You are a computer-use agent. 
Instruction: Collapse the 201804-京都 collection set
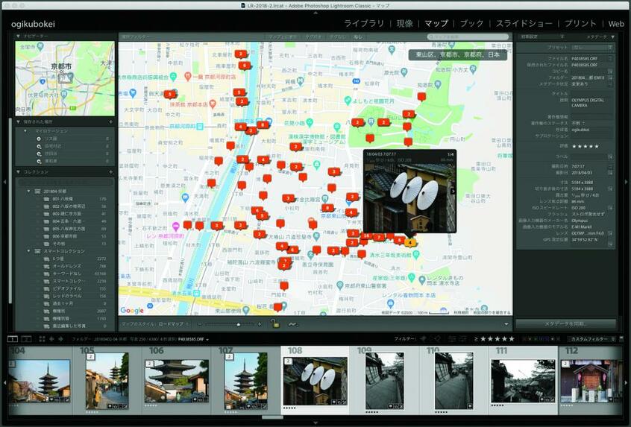click(x=29, y=191)
